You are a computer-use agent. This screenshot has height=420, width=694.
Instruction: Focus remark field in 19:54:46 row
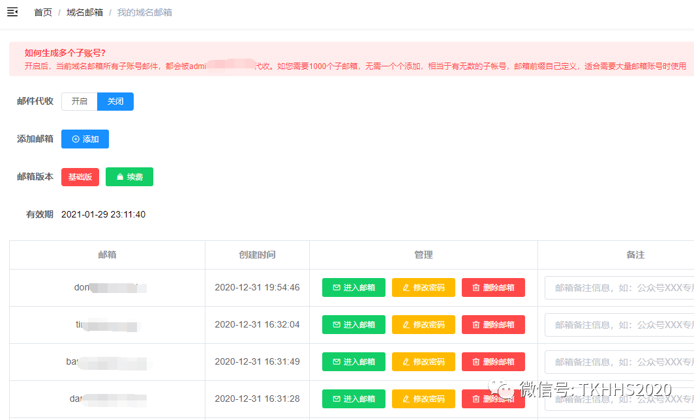pos(620,288)
